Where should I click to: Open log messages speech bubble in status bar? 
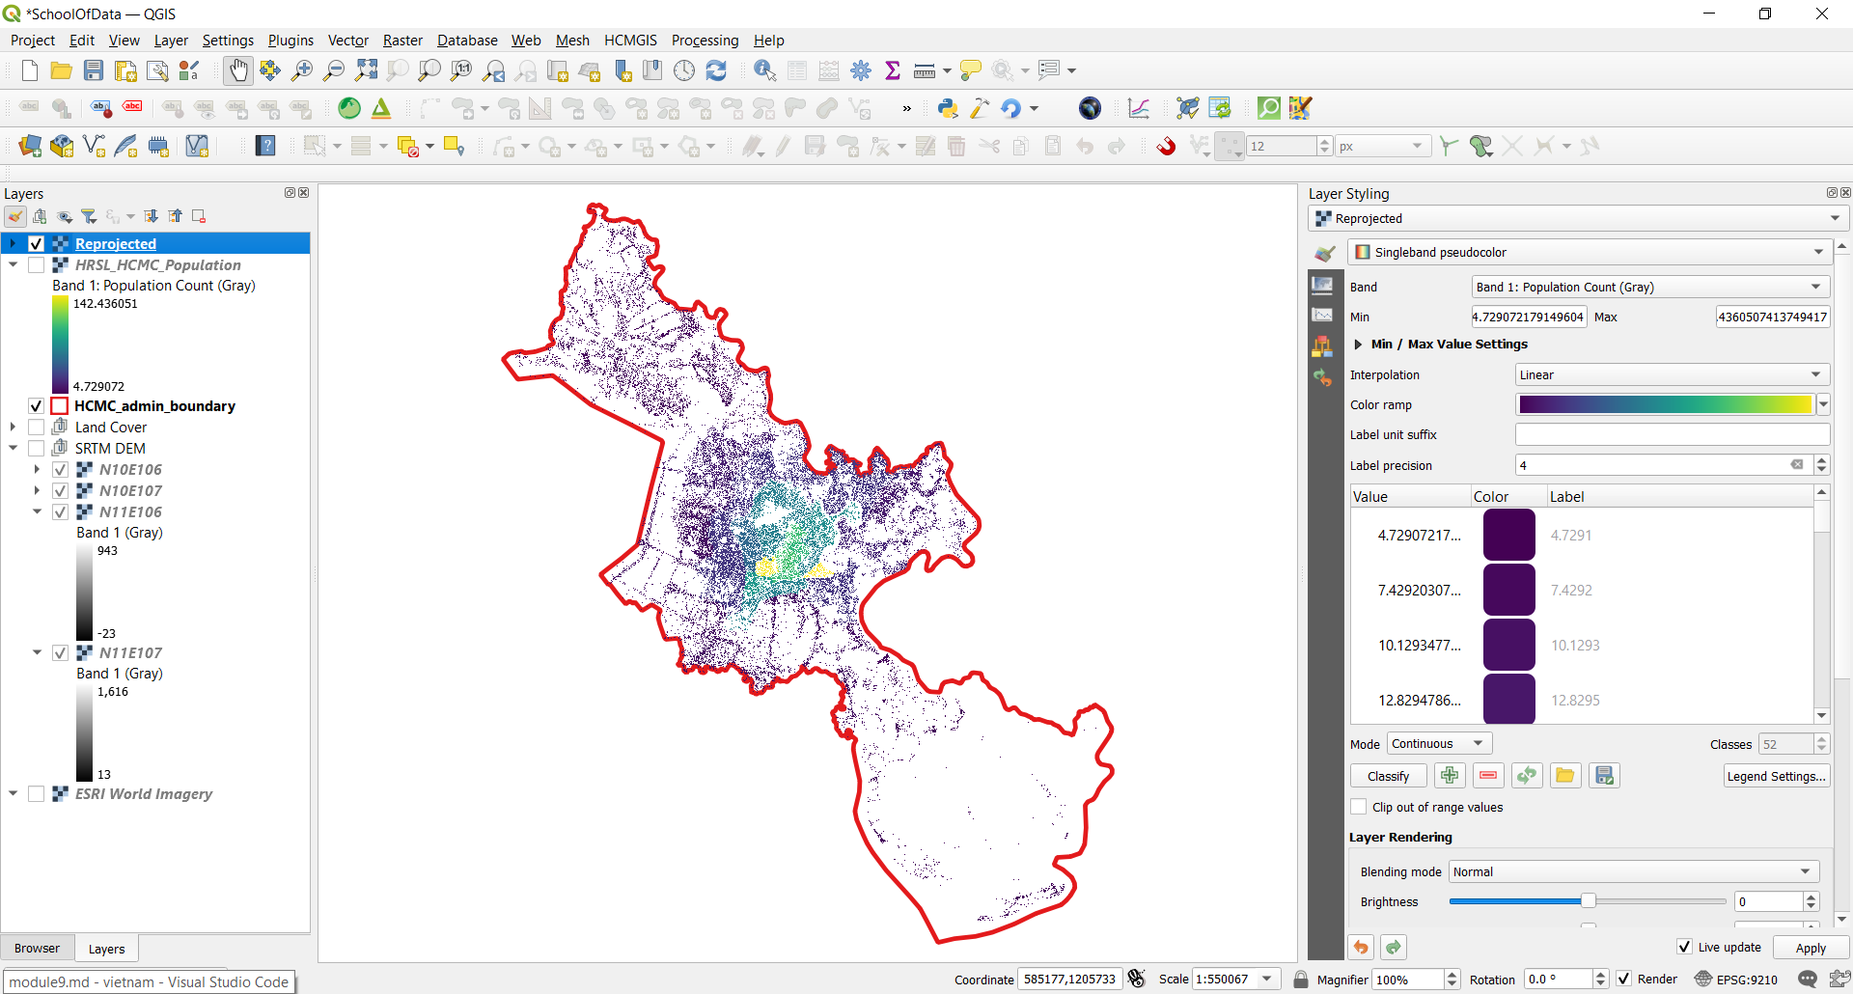[x=1807, y=979]
